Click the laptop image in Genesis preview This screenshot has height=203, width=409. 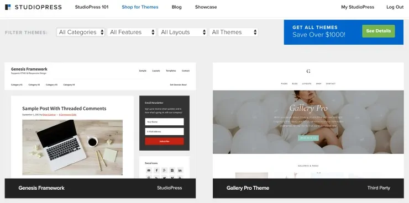[x=72, y=147]
